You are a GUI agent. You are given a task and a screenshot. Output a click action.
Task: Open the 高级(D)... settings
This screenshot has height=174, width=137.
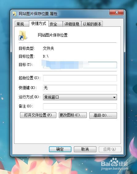point(103,115)
